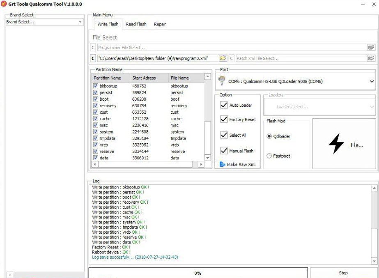Image resolution: width=379 pixels, height=278 pixels.
Task: Switch to the Read Flash tab
Action: (x=136, y=24)
